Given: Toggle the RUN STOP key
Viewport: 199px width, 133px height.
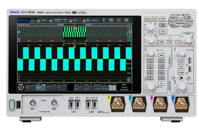Looking at the screenshot, I should tap(188, 18).
